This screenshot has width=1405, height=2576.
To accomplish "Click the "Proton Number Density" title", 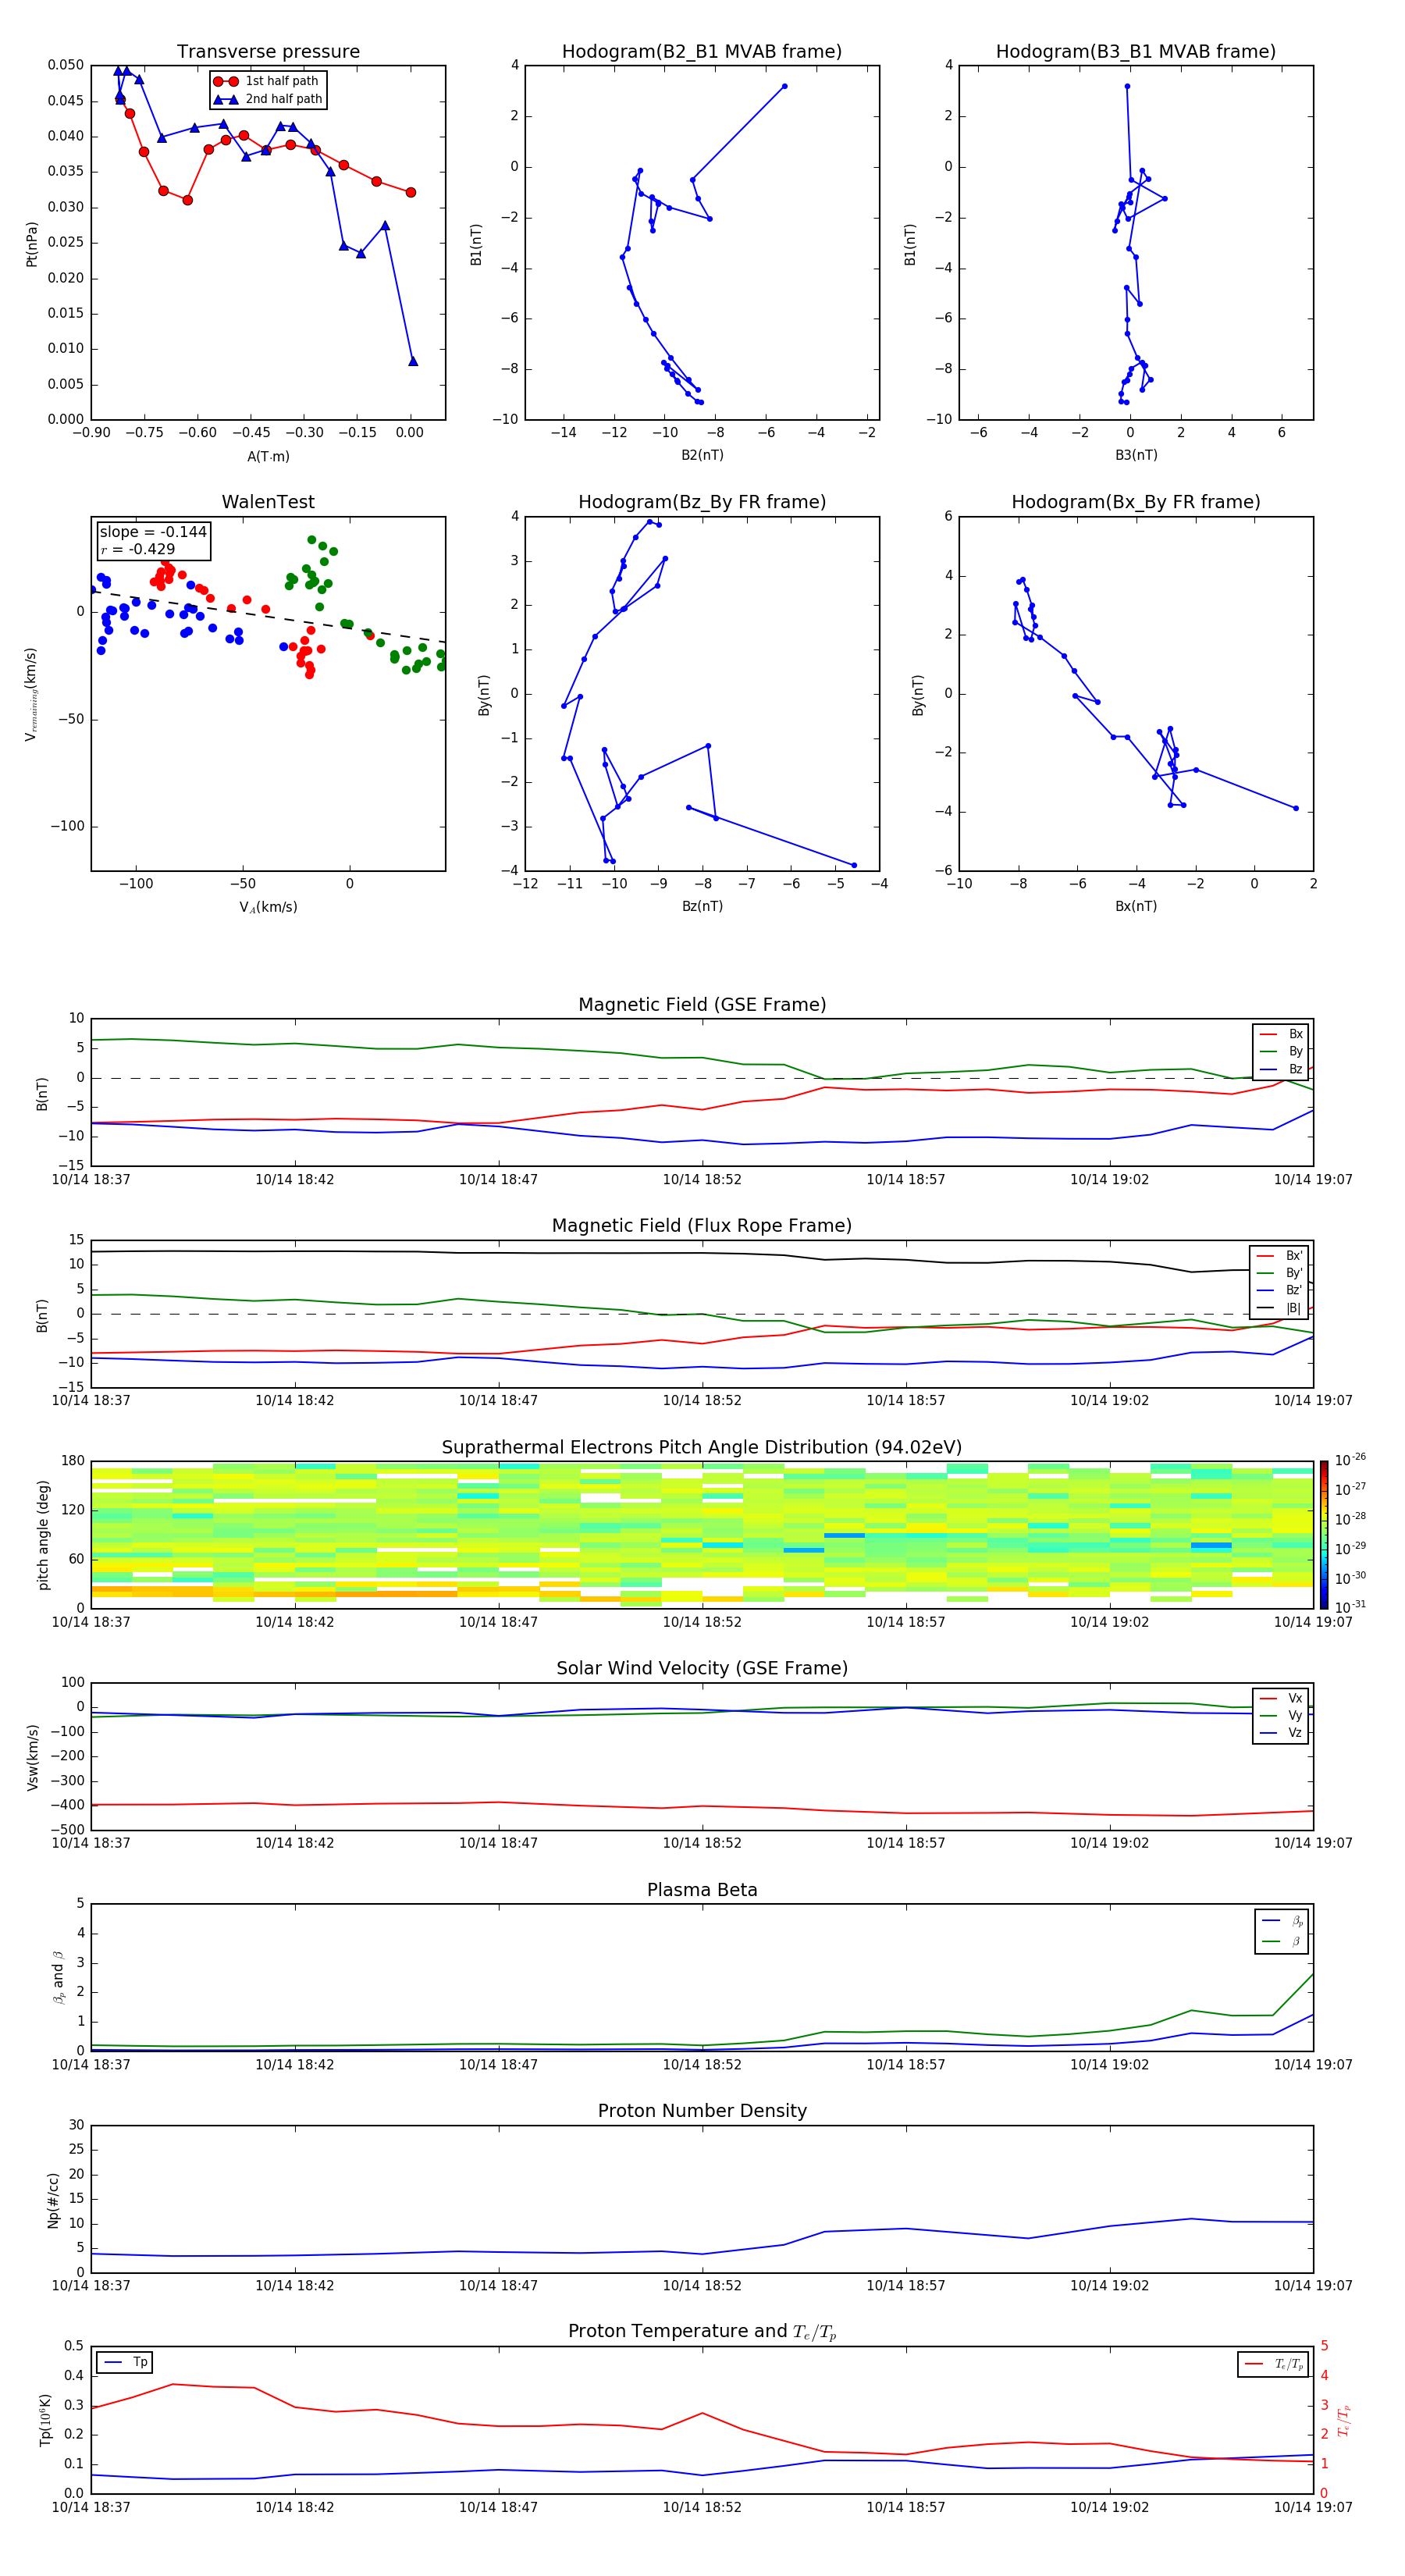I will pos(702,2111).
